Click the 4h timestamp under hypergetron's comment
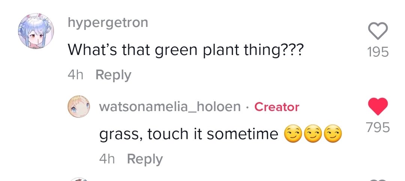This screenshot has height=181, width=405. pyautogui.click(x=76, y=75)
